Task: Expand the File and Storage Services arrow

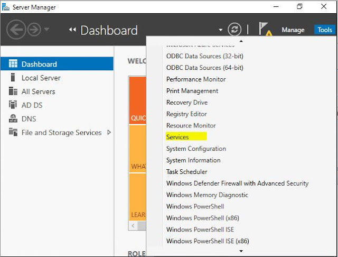Action: click(x=109, y=132)
